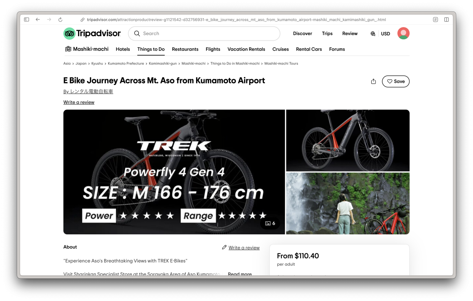This screenshot has height=301, width=473.
Task: Save this tour with the heart button
Action: pyautogui.click(x=396, y=82)
